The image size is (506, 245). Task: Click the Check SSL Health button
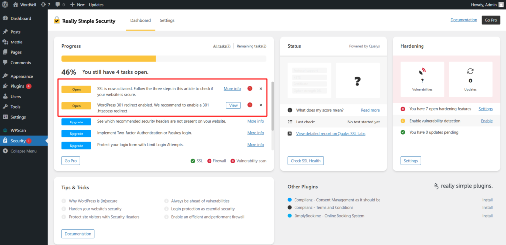pyautogui.click(x=305, y=161)
